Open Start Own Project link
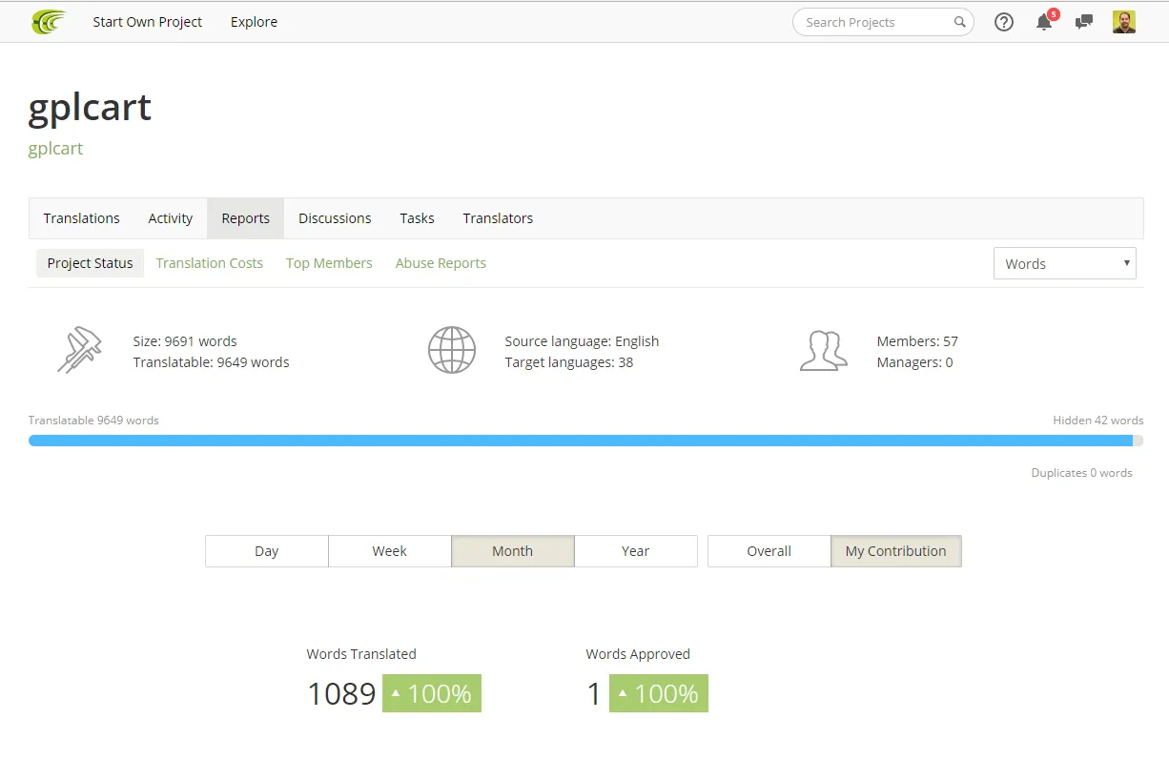Viewport: 1169px width, 760px height. coord(147,22)
